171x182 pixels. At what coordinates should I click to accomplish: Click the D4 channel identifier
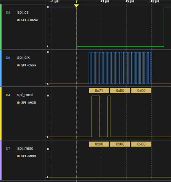[x=8, y=95]
